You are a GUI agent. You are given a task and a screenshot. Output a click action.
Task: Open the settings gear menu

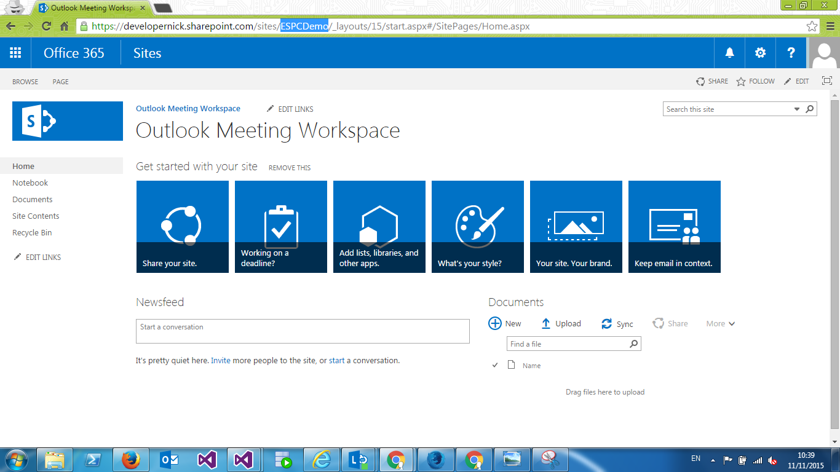[760, 53]
